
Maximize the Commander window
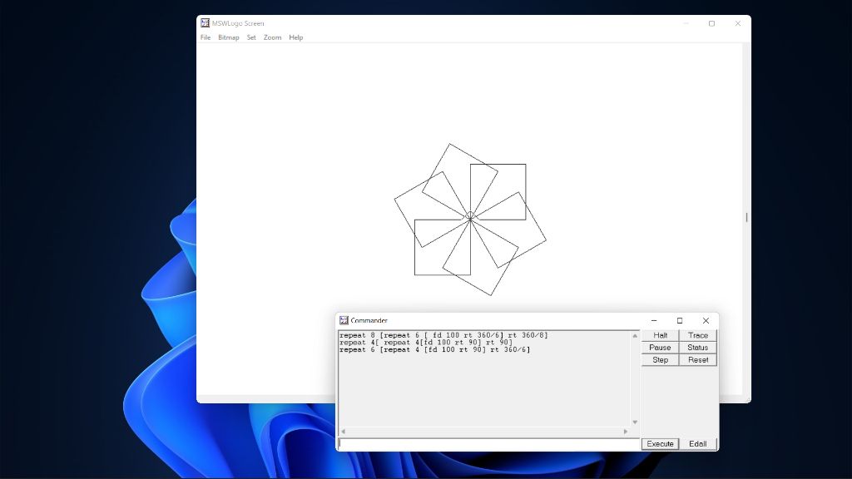[x=679, y=320]
